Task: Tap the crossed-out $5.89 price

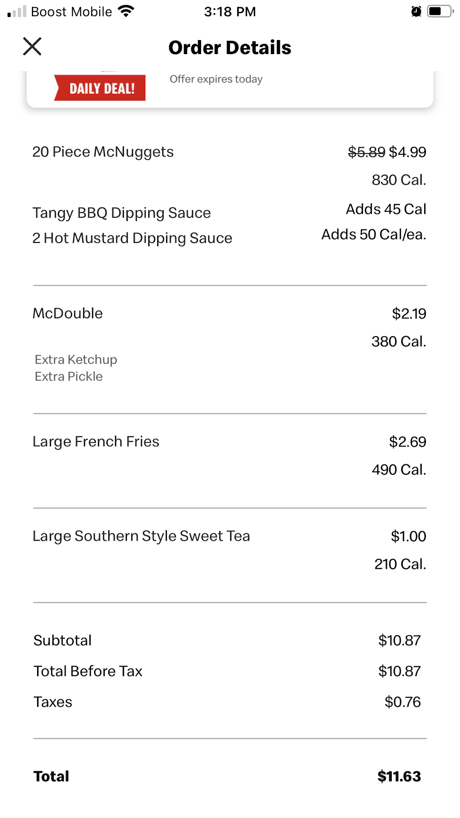Action: click(366, 152)
